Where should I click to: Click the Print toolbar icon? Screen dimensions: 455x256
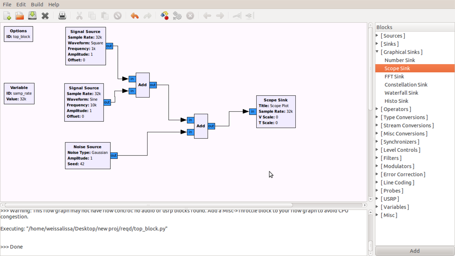pos(62,16)
